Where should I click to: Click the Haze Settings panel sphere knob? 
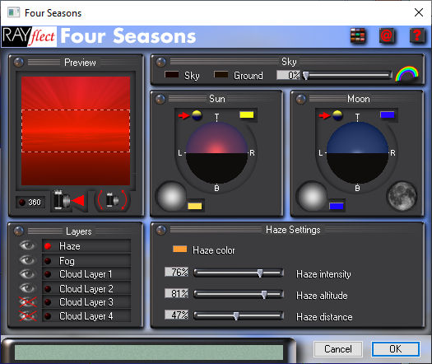161,230
